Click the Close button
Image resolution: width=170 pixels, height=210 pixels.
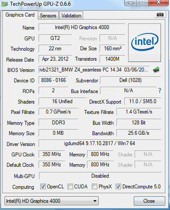point(149,201)
